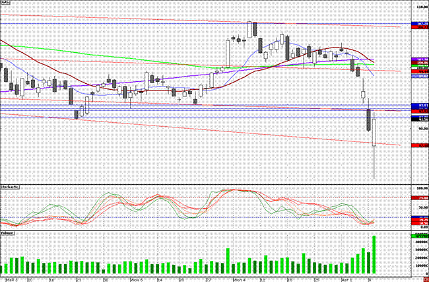Select the blue 93.91 price marker
The height and width of the screenshot is (282, 429).
pos(420,105)
